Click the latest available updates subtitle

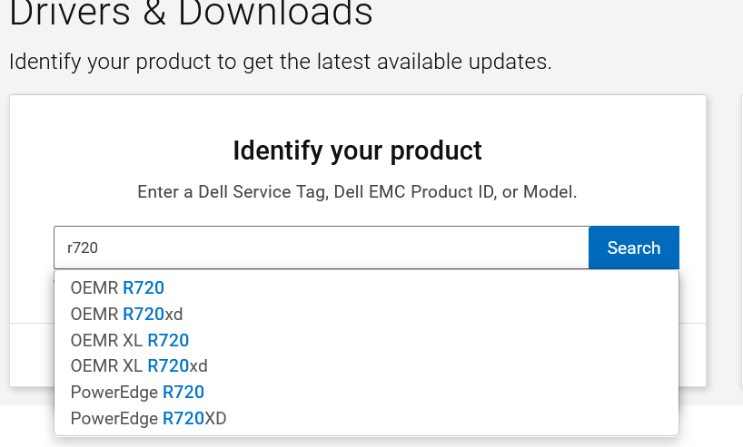[x=281, y=62]
